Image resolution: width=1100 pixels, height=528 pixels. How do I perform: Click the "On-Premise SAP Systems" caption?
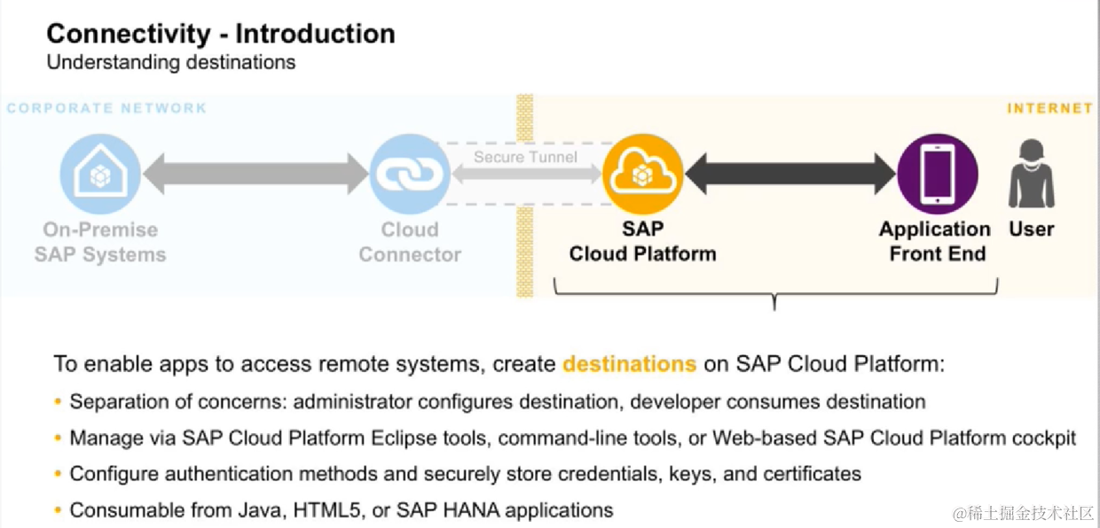(x=100, y=242)
